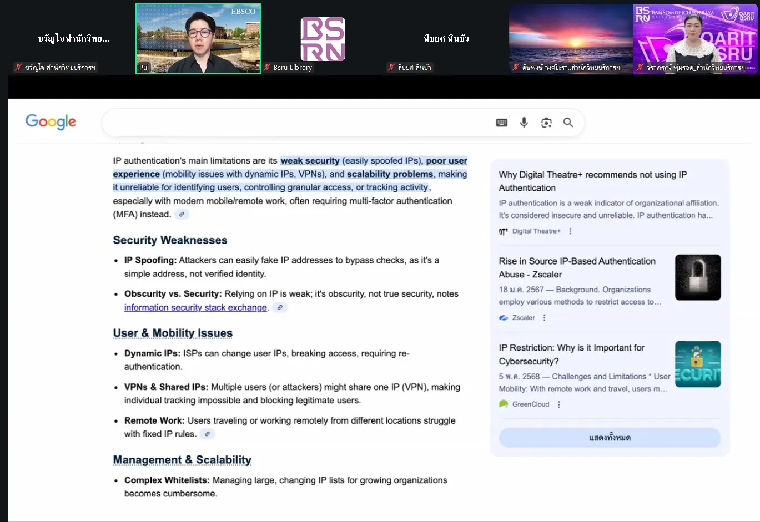Open IP Restriction cybersecurity article
The image size is (760, 522).
coord(572,354)
